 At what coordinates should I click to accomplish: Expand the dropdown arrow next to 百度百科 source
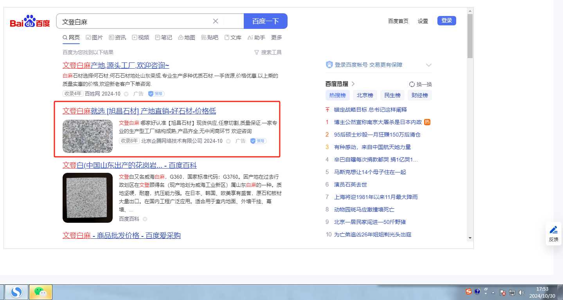coord(145,219)
